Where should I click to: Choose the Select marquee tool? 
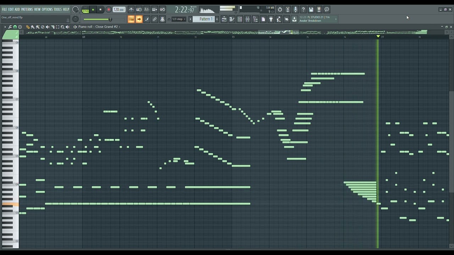tap(57, 27)
